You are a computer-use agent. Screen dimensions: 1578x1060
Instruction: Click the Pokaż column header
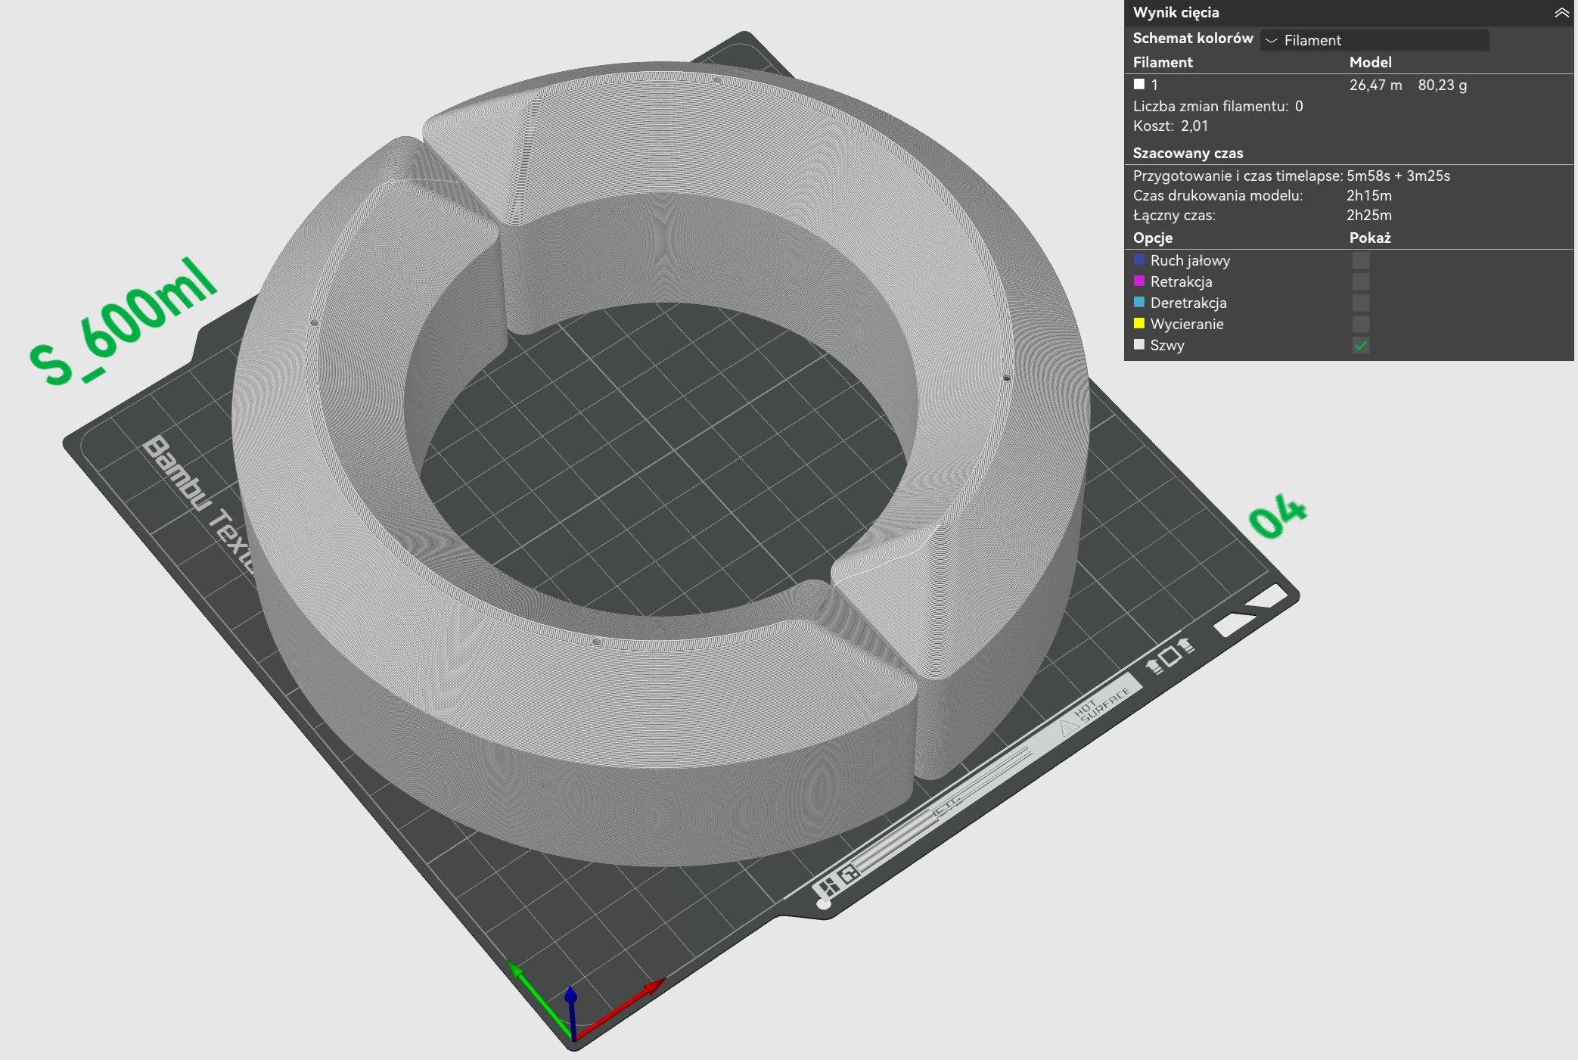pyautogui.click(x=1370, y=238)
